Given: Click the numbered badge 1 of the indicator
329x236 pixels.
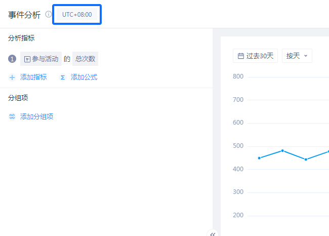Looking at the screenshot, I should pos(12,59).
